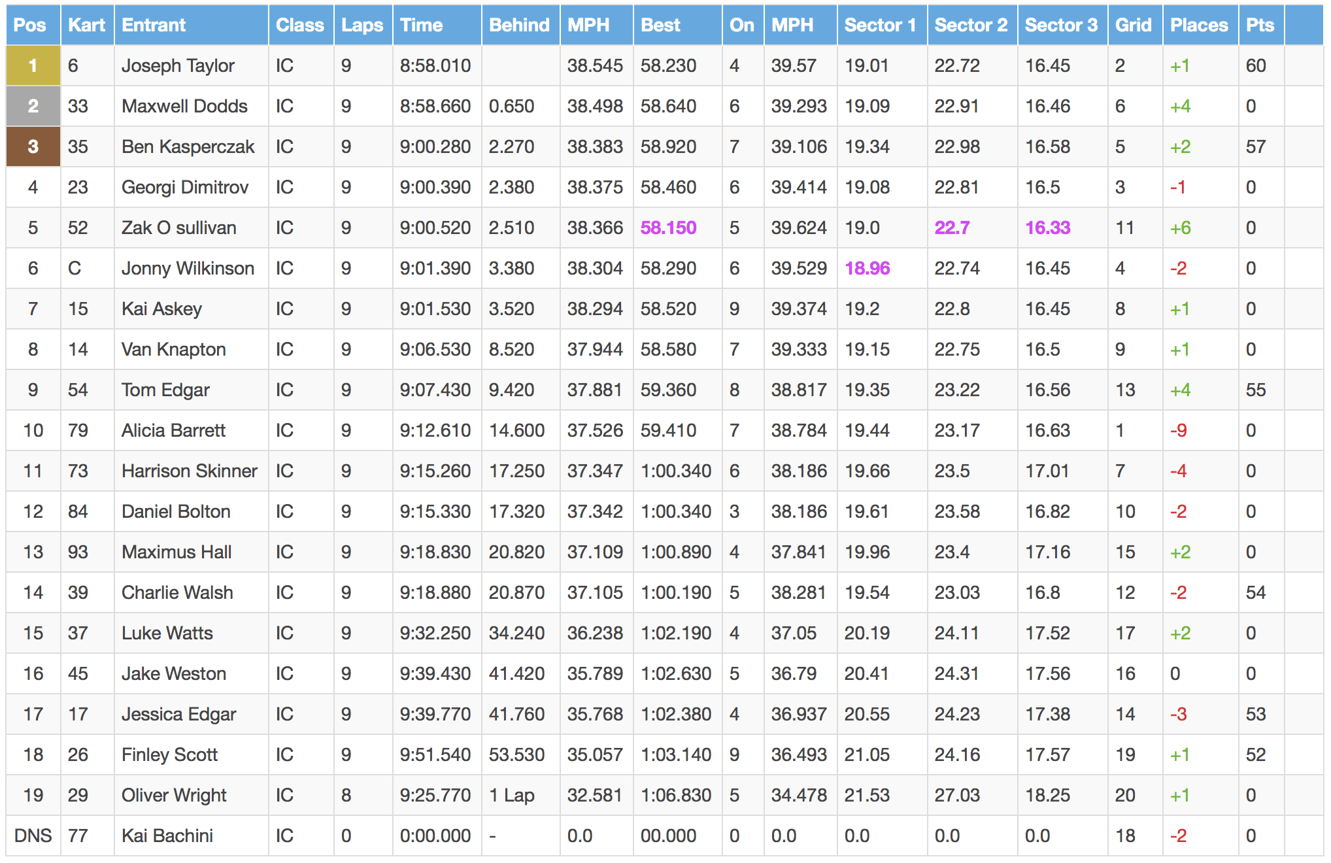Click Jessica Edgar's 53 points value
This screenshot has width=1331, height=863.
(1256, 714)
